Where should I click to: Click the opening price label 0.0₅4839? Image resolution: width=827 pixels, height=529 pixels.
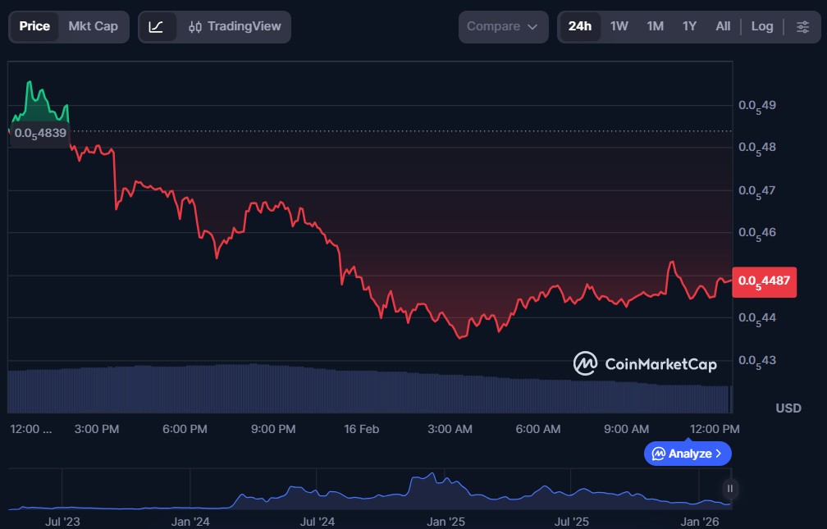[x=40, y=133]
